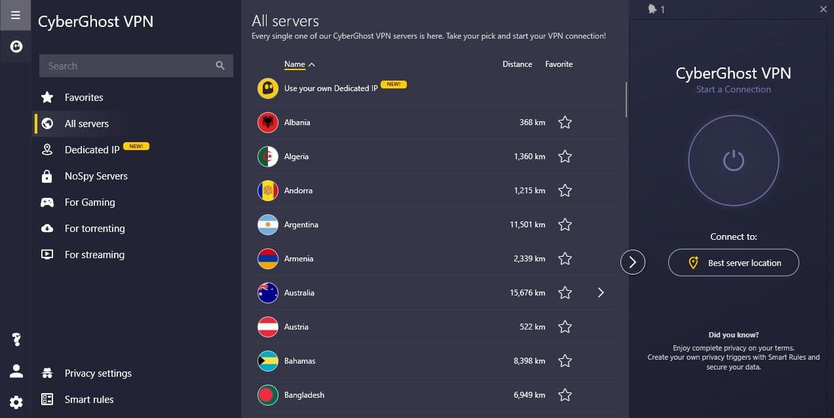Click the hamburger menu icon
Screen dimensions: 834x418
coord(16,15)
